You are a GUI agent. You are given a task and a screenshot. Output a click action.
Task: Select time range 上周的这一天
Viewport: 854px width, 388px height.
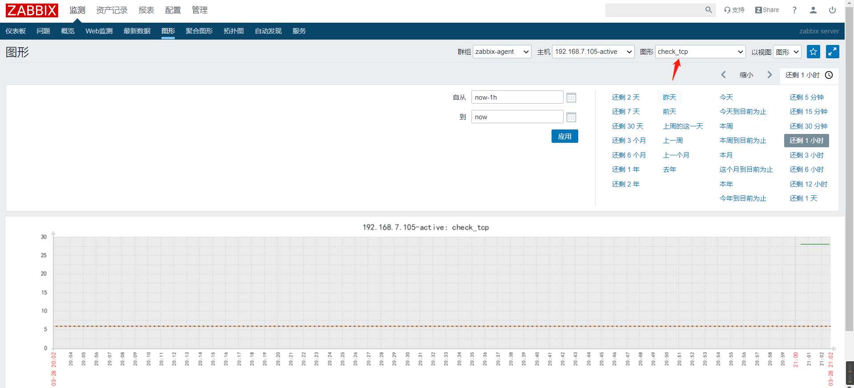click(683, 126)
